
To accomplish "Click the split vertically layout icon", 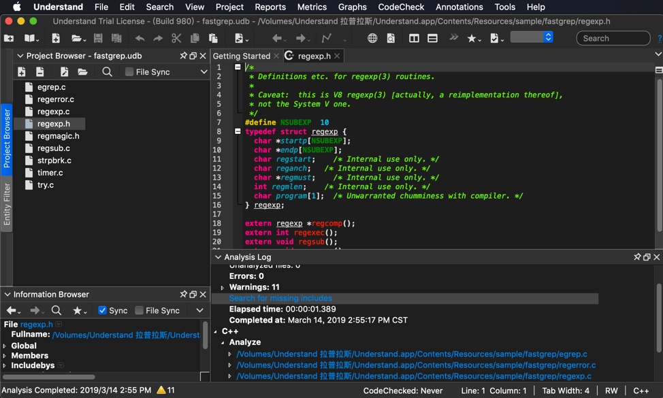I will pos(414,39).
